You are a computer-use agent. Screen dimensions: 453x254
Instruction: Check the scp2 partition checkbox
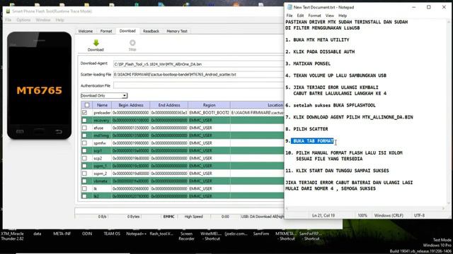[84, 158]
